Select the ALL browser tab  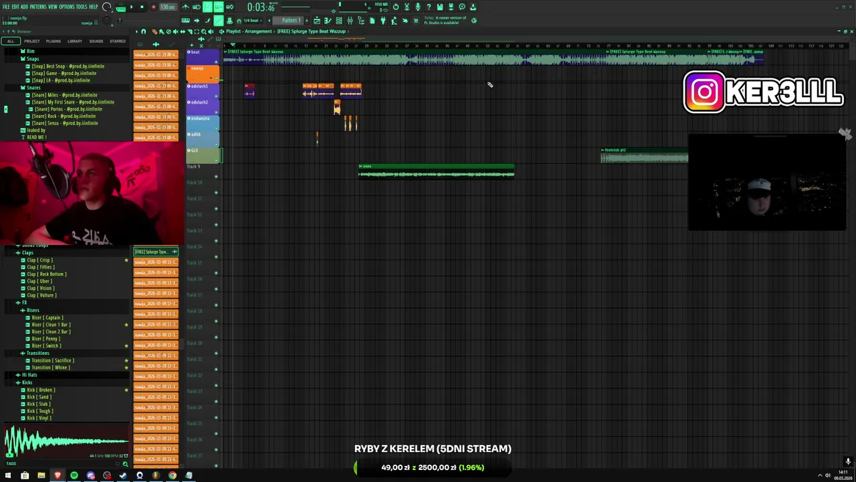(x=10, y=42)
